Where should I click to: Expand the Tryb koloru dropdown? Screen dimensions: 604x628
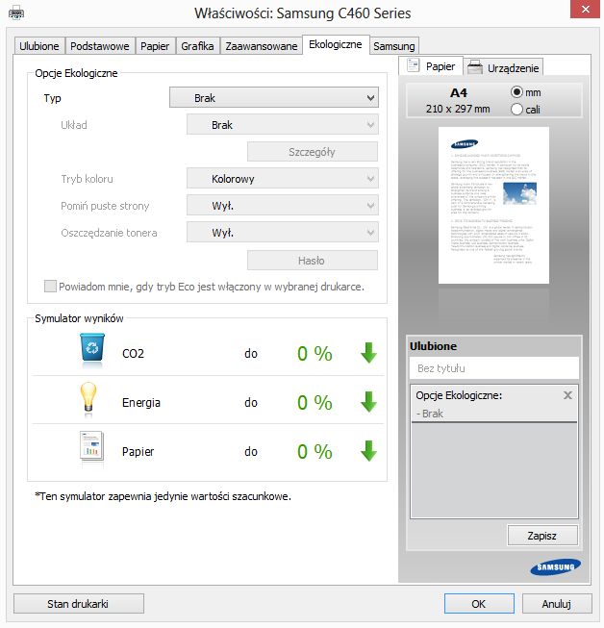(283, 179)
